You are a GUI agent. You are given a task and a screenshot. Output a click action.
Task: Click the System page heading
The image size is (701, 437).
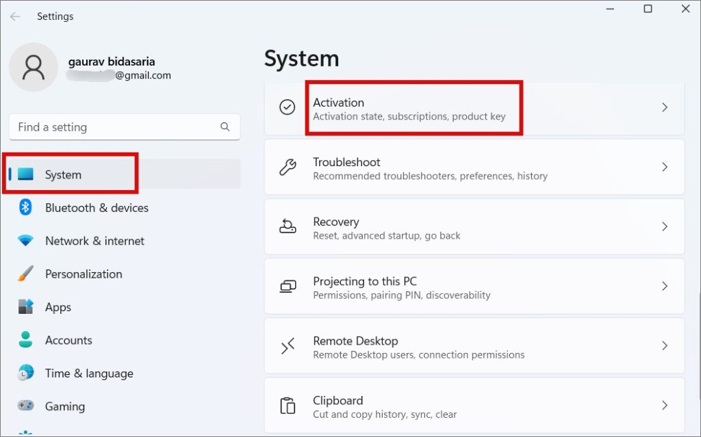[301, 59]
